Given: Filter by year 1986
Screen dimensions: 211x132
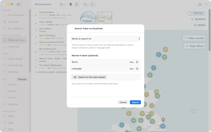Looking at the screenshot, I should (x=15, y=116).
